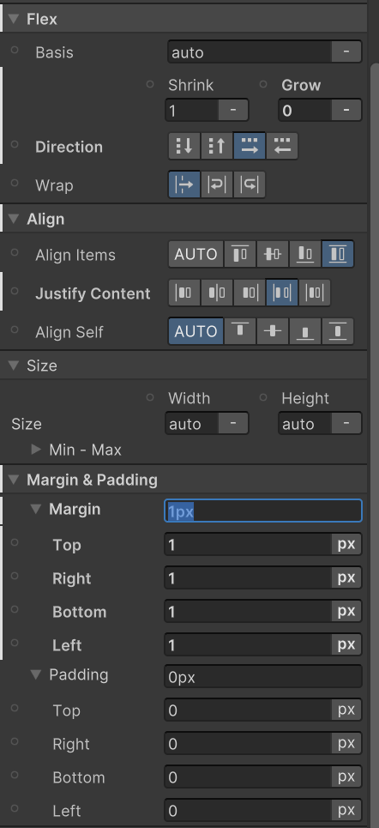Collapse the Flex section
Image resolution: width=379 pixels, height=828 pixels.
[14, 20]
